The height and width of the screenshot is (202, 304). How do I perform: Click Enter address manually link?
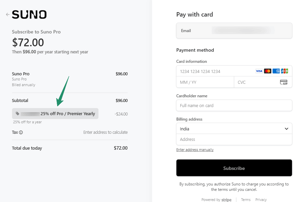(195, 150)
